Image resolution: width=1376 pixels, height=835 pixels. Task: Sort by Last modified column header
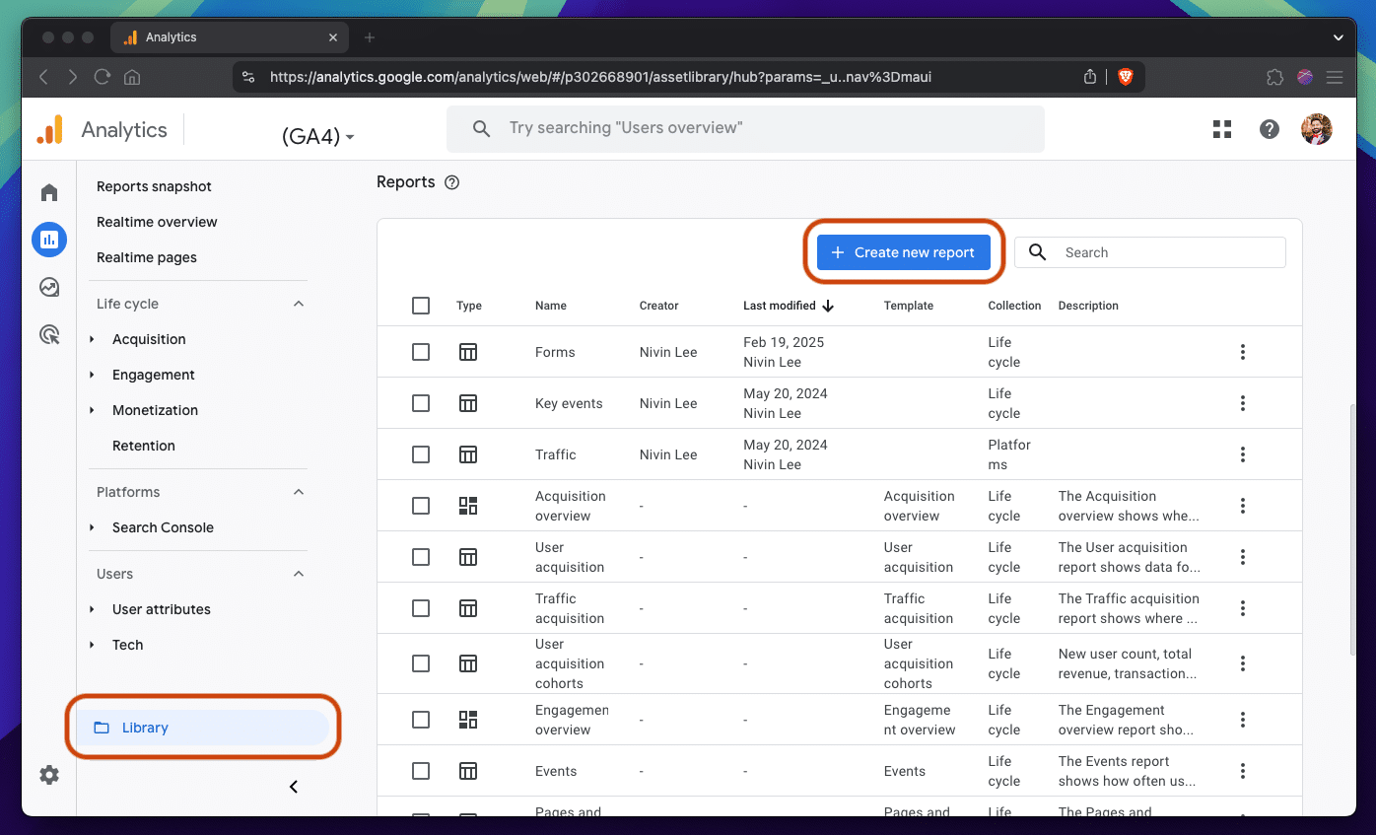[x=789, y=306]
